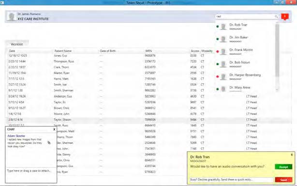Select Dr. Frank Martin in search results
The height and width of the screenshot is (186, 297).
click(245, 51)
